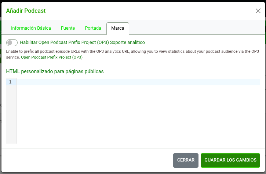Open the Fuente tab

coord(68,28)
